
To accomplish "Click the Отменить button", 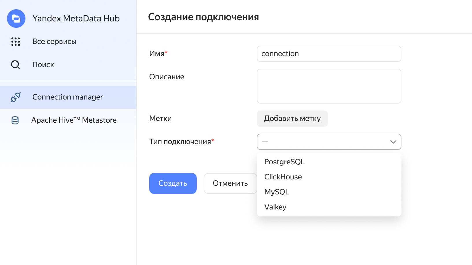I will (x=230, y=183).
